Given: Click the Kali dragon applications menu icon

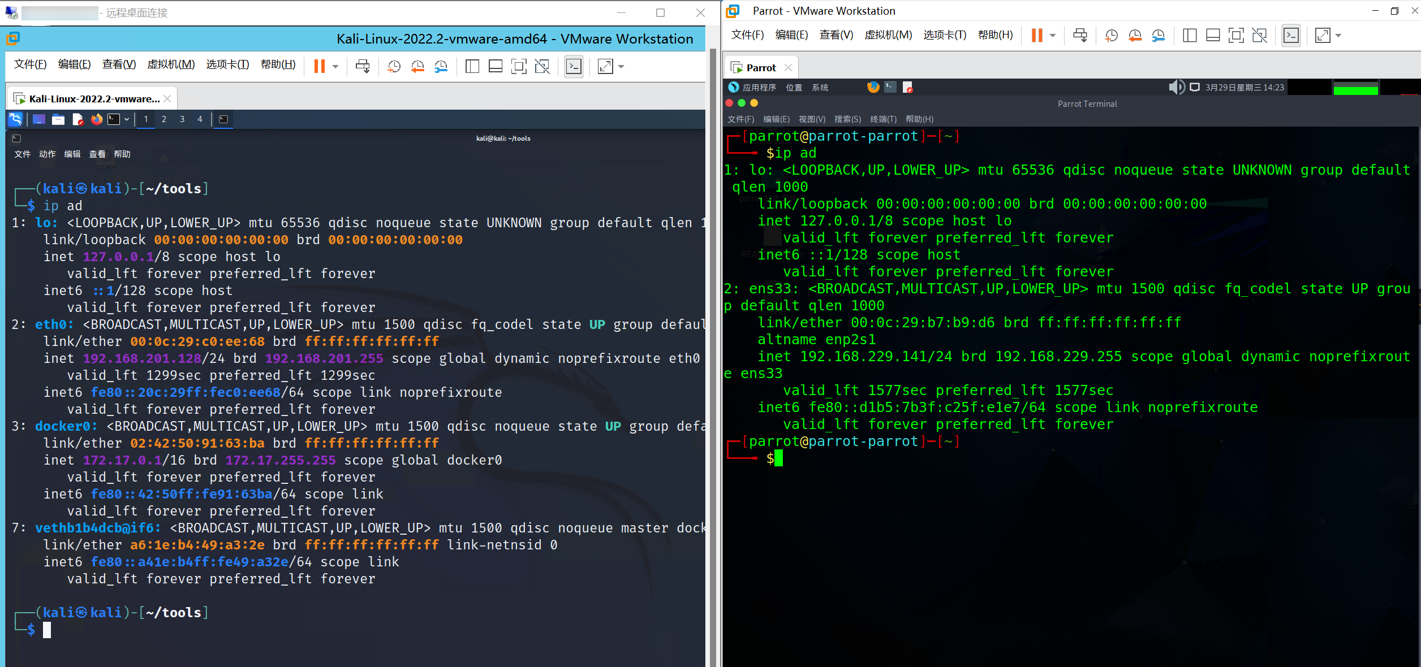Looking at the screenshot, I should coord(15,119).
